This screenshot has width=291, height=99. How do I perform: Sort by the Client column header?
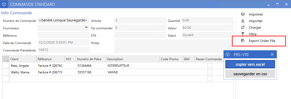[23, 59]
